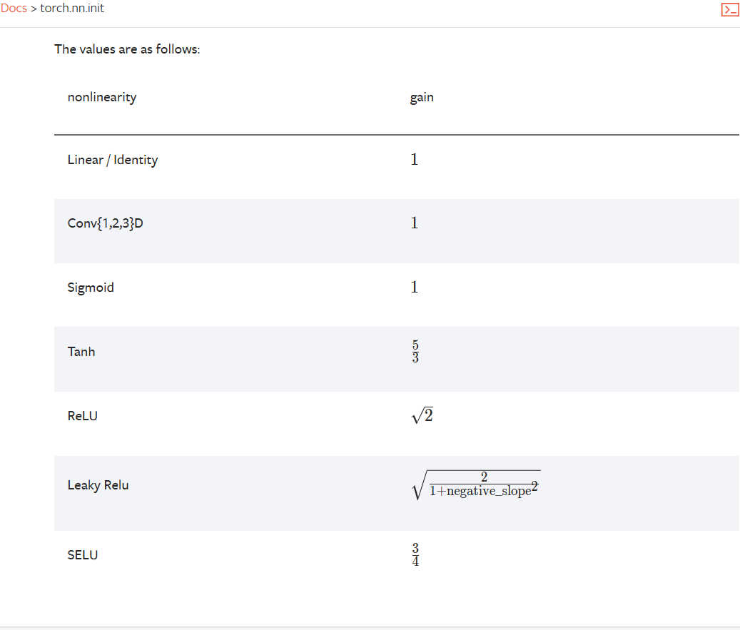Image resolution: width=740 pixels, height=630 pixels.
Task: Go to the Docs breadcrumb link
Action: (x=14, y=9)
